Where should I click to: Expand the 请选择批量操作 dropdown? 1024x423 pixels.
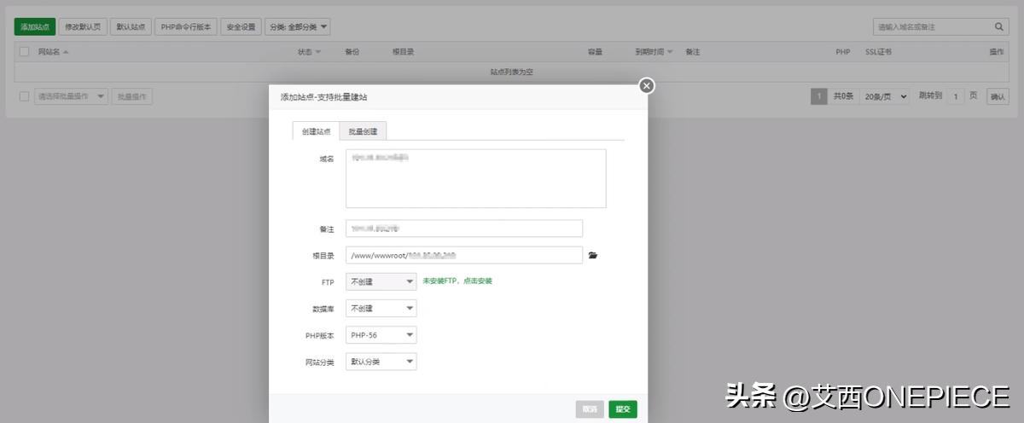72,96
